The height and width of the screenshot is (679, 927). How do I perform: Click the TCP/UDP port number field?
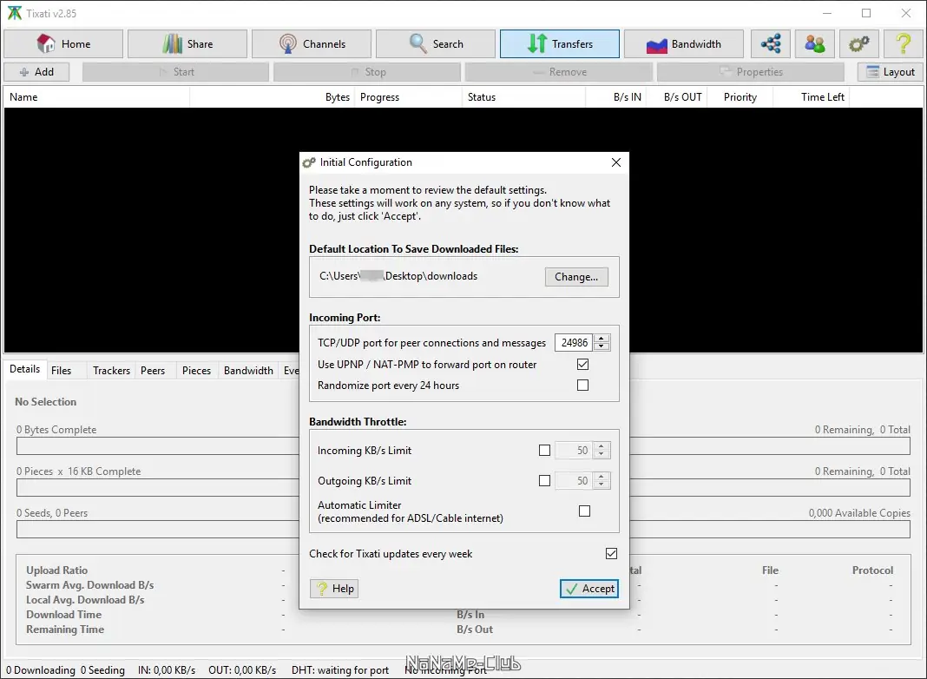tap(574, 342)
